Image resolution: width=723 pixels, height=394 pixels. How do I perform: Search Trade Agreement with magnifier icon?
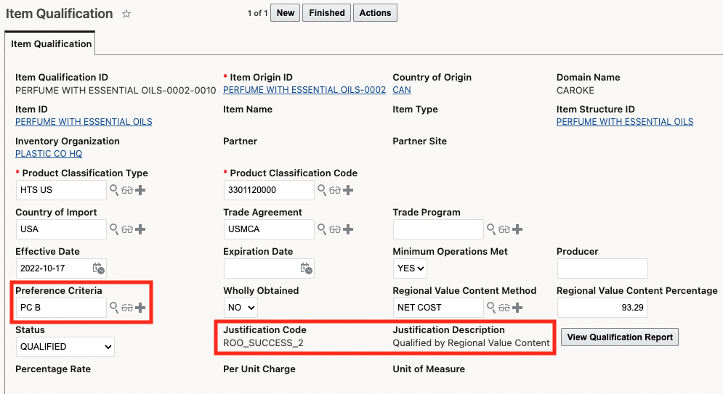tap(321, 229)
